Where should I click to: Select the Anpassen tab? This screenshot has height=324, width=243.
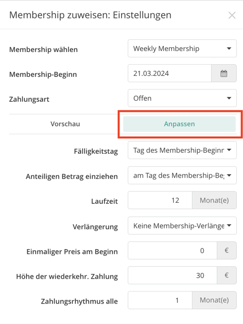pos(179,124)
